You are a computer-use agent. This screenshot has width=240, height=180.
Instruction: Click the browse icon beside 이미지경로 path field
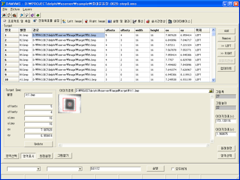pyautogui.click(x=211, y=91)
